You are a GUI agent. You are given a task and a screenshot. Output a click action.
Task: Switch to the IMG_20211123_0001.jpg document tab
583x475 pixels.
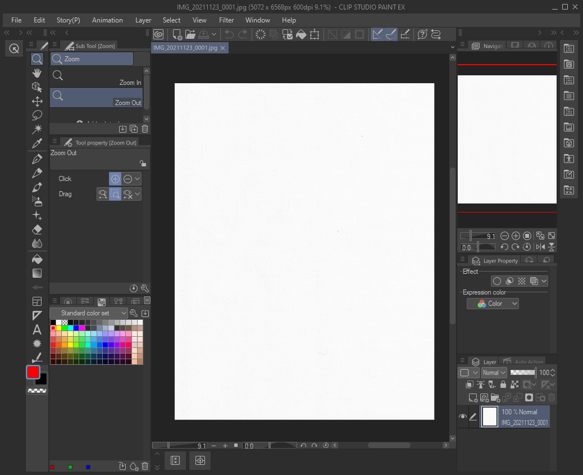(185, 48)
